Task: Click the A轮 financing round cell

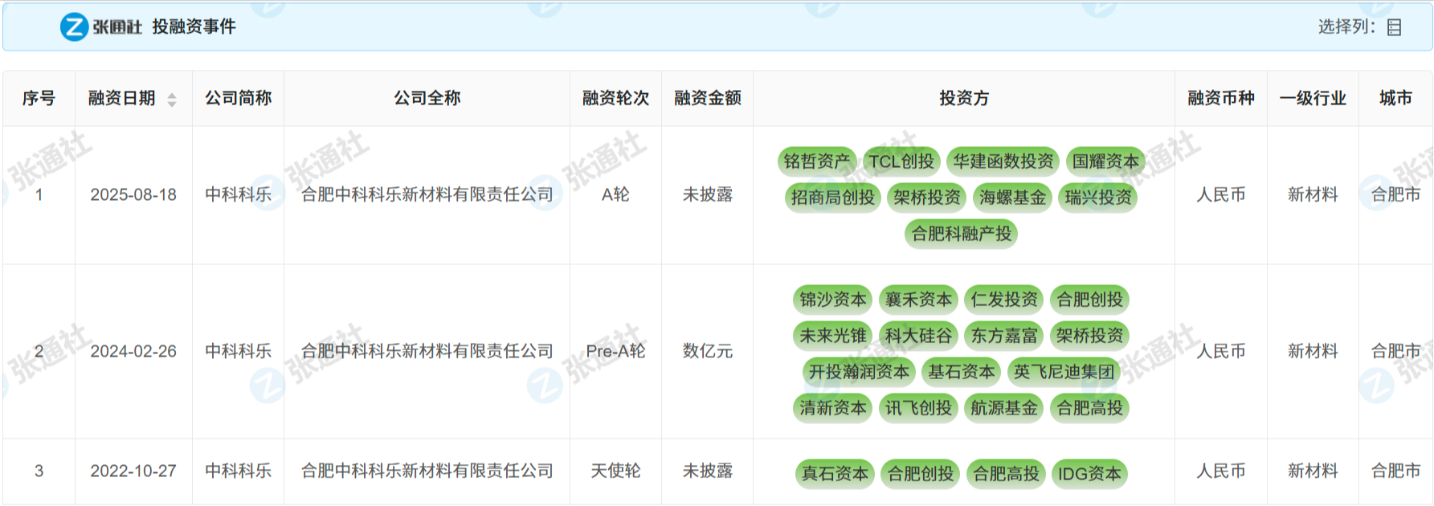Action: (x=615, y=194)
